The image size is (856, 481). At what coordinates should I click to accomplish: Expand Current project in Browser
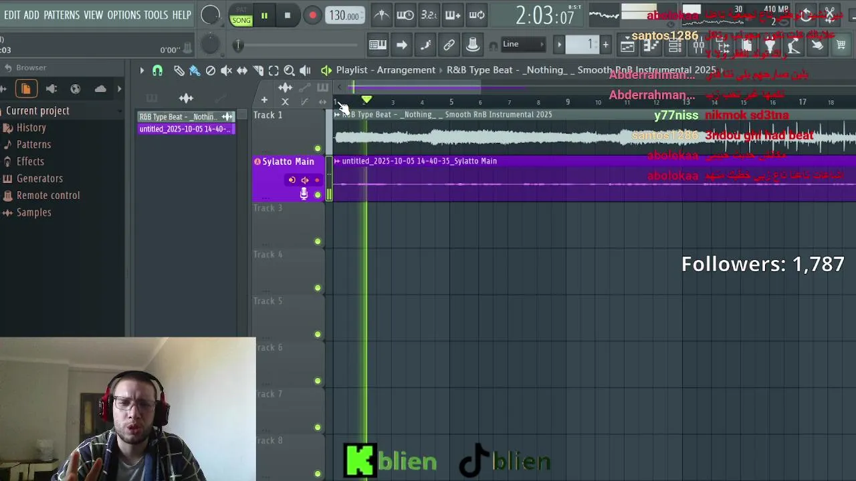37,111
